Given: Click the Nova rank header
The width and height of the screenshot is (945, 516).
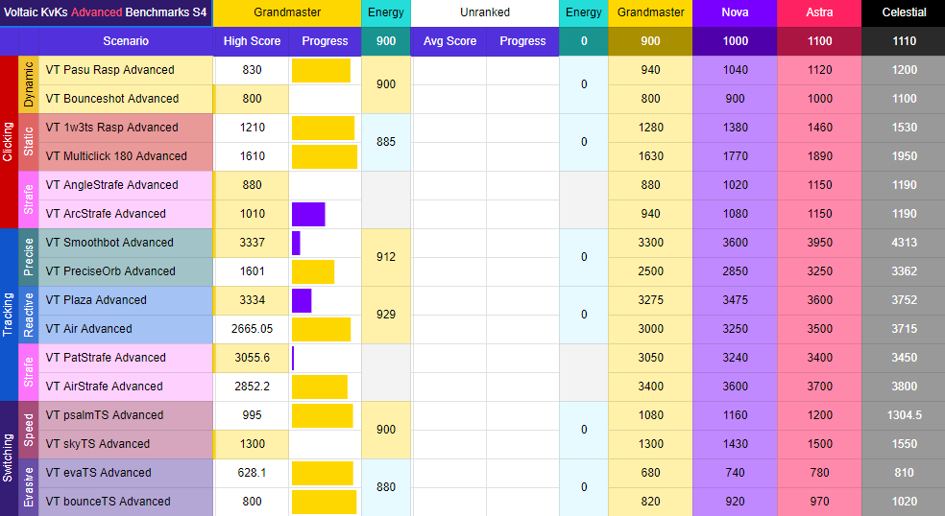Looking at the screenshot, I should 736,12.
